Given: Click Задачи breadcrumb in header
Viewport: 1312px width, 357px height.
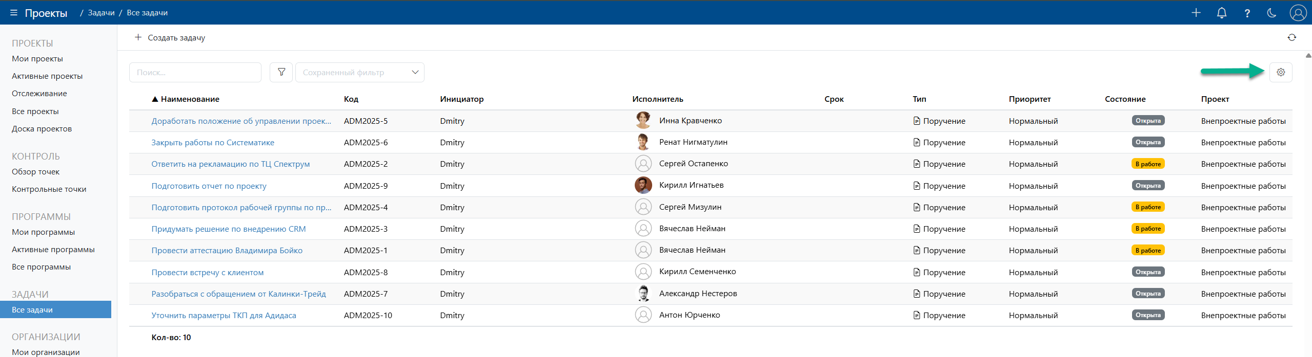Looking at the screenshot, I should tap(101, 13).
